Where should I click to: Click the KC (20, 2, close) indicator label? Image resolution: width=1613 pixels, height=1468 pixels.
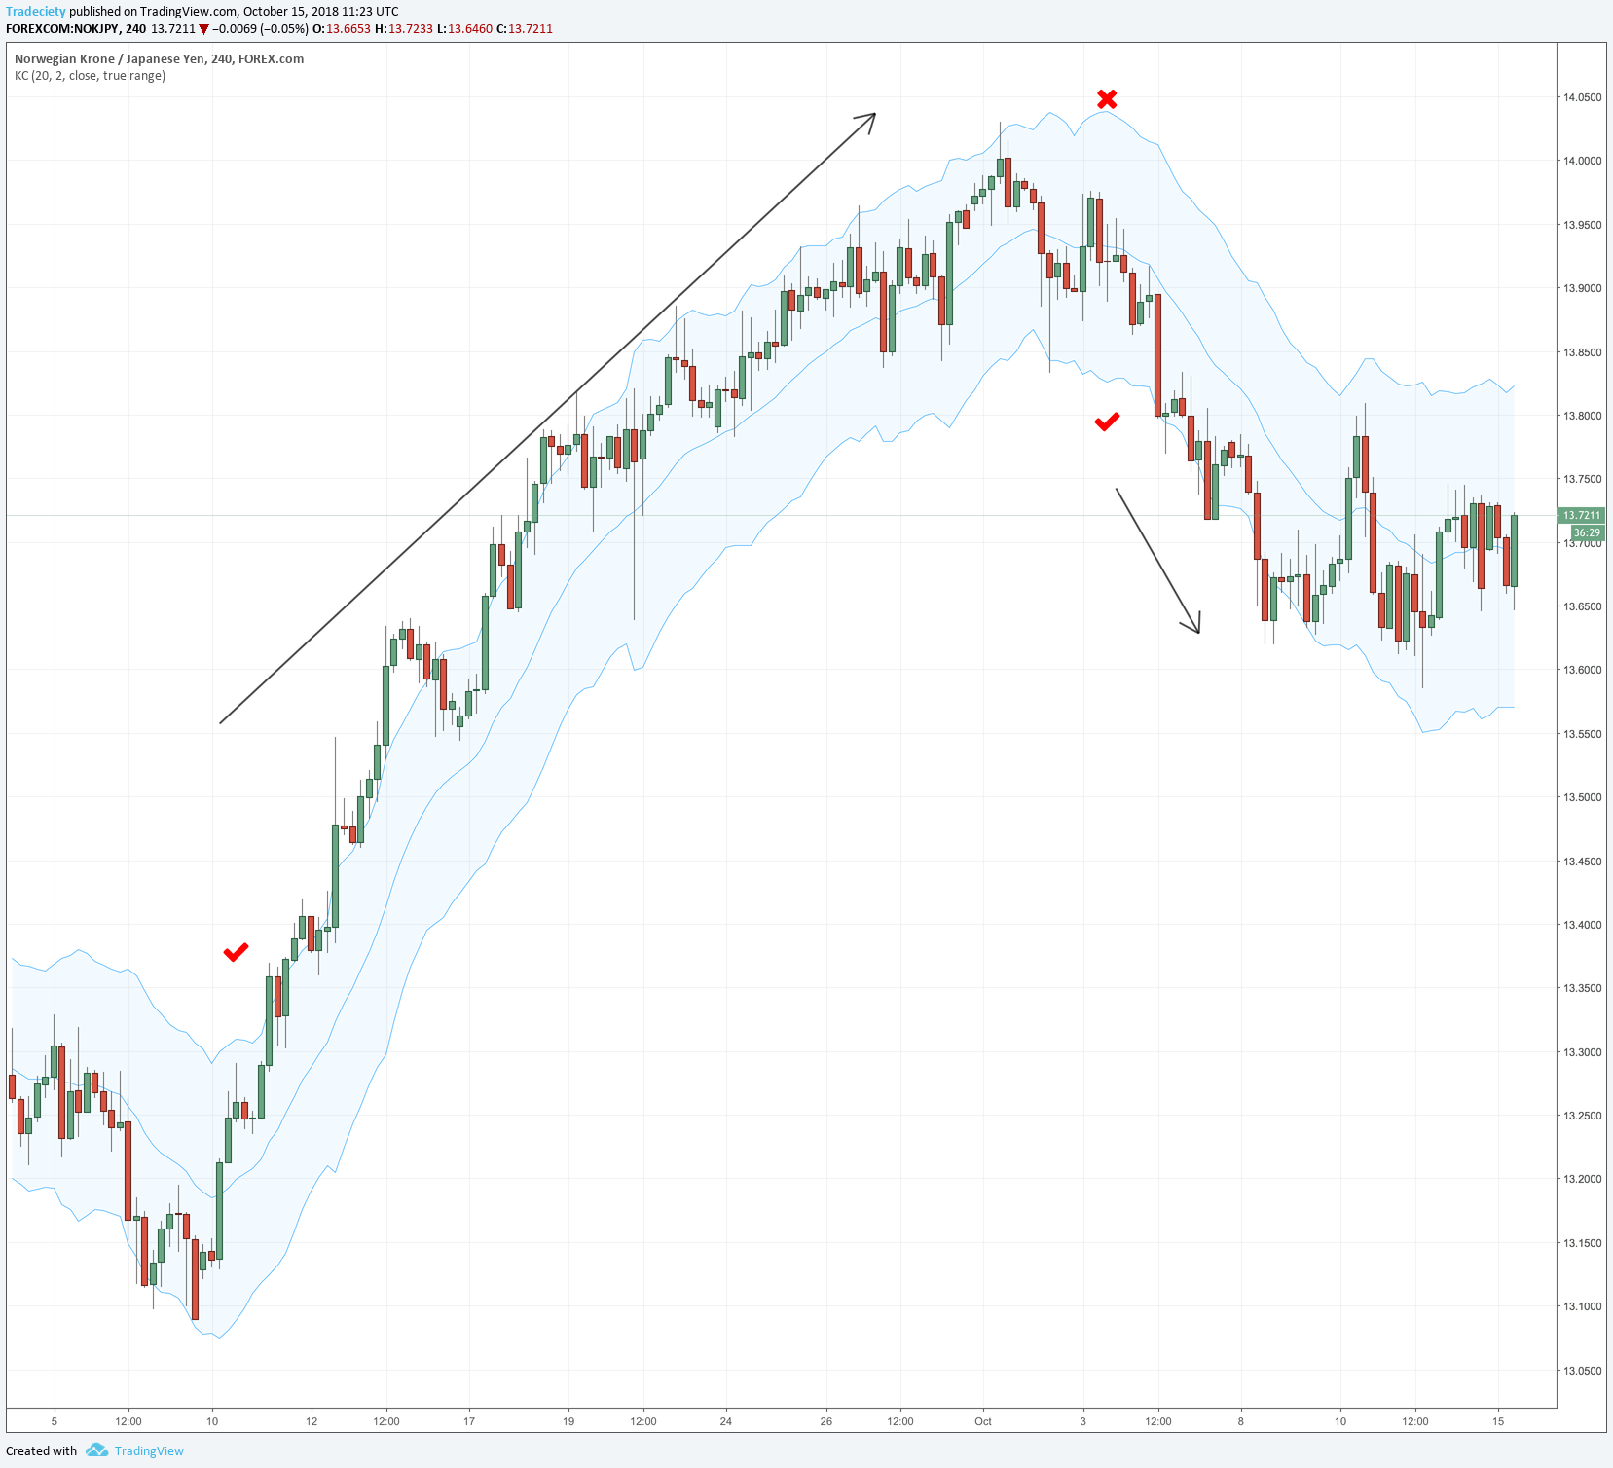[90, 76]
